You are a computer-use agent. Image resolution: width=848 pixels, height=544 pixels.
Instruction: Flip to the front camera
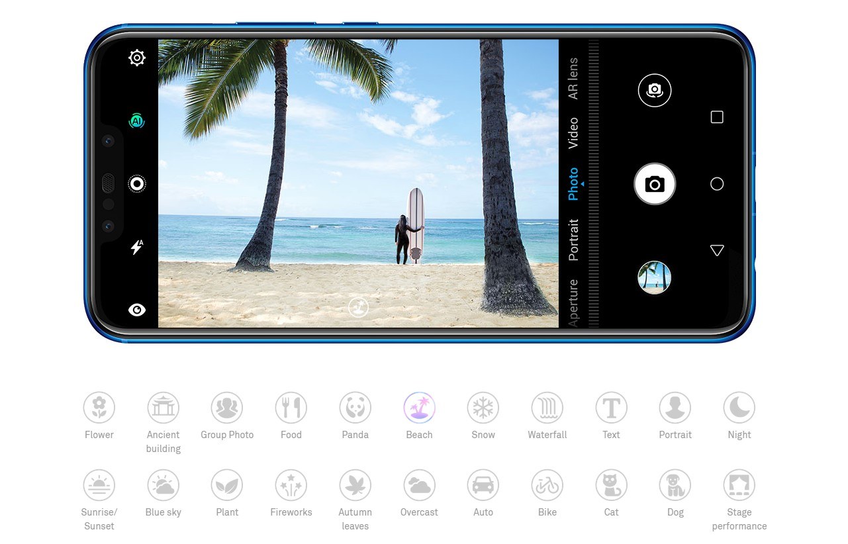(x=655, y=91)
